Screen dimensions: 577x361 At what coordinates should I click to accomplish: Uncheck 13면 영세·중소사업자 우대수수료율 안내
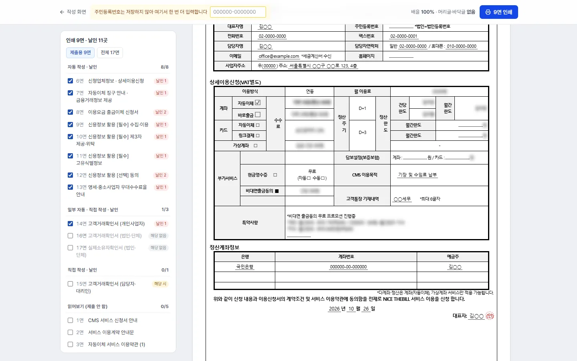point(70,187)
